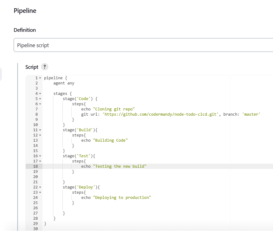This screenshot has height=231, width=273.
Task: Click on "Deploying to production" echo text
Action: pos(122,198)
